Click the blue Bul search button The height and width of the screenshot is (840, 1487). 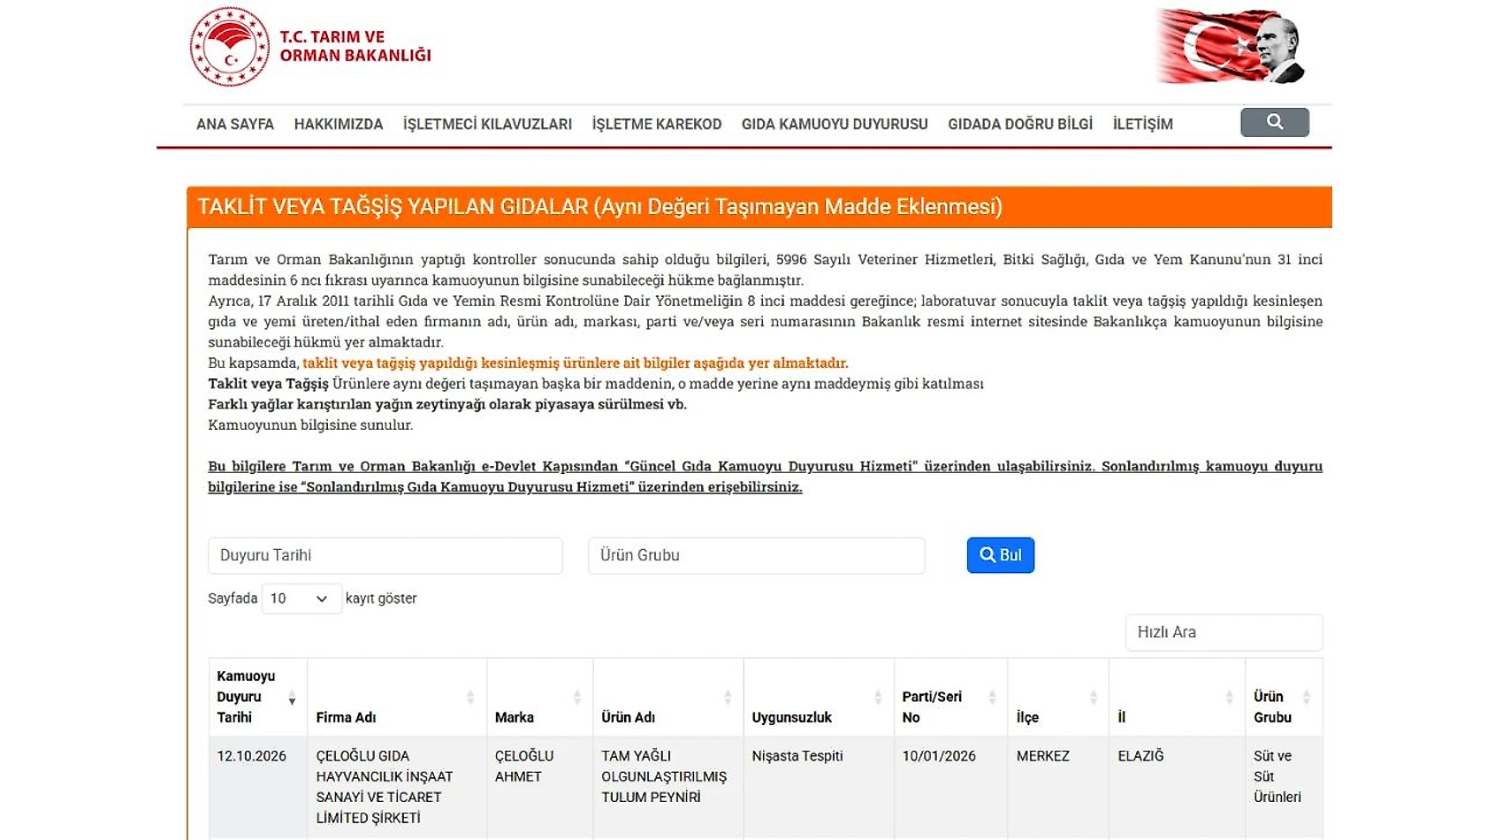click(1001, 555)
